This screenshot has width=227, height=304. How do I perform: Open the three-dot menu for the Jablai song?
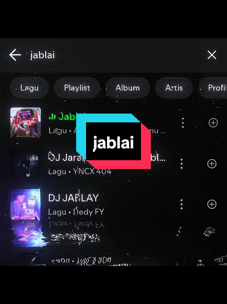[182, 123]
